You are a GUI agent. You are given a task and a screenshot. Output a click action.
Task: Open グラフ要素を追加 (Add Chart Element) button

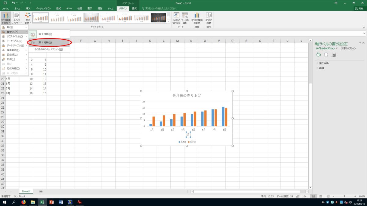point(6,18)
